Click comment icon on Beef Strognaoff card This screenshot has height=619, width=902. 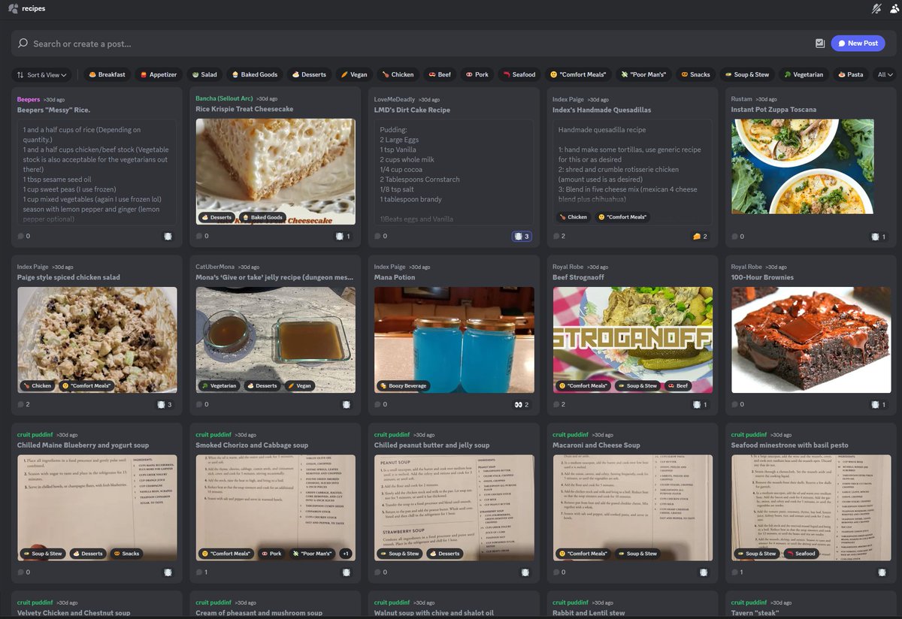[556, 404]
